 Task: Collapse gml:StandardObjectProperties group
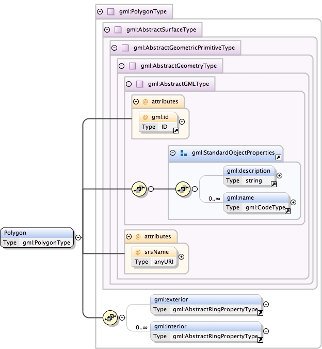172,153
